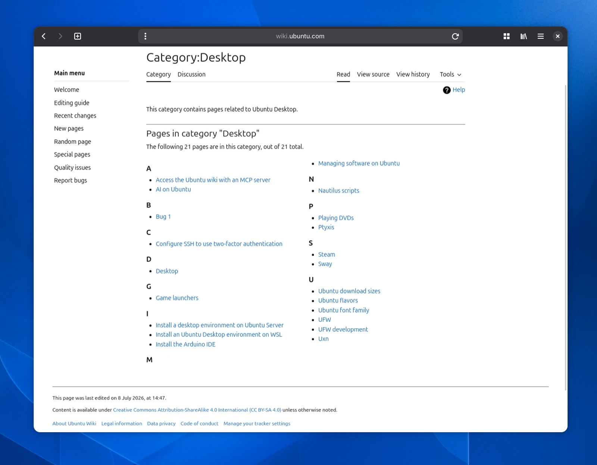Open the UFW development page
The image size is (597, 465).
[x=343, y=329]
